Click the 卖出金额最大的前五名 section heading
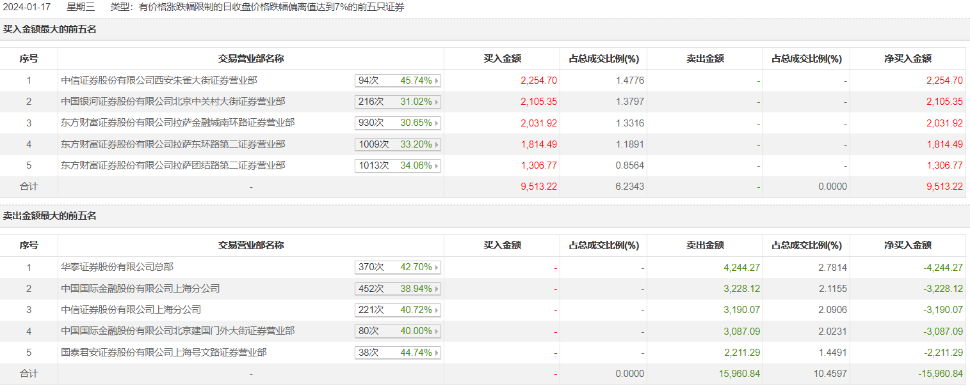This screenshot has height=389, width=970. click(x=50, y=216)
